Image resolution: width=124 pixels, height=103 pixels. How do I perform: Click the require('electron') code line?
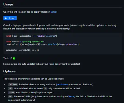(x=31, y=36)
